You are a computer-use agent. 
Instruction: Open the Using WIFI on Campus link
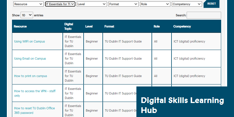coord(30,41)
